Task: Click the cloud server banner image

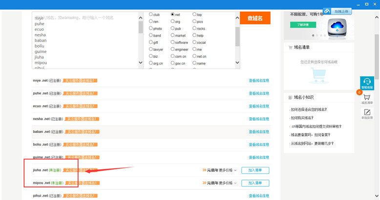Action: coord(337,28)
